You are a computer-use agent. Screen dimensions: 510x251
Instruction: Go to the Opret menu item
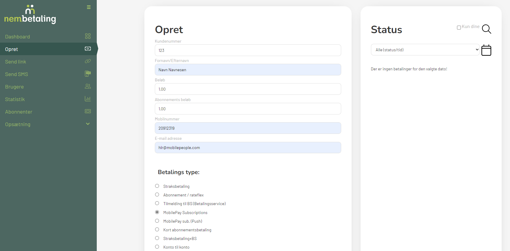click(x=12, y=49)
